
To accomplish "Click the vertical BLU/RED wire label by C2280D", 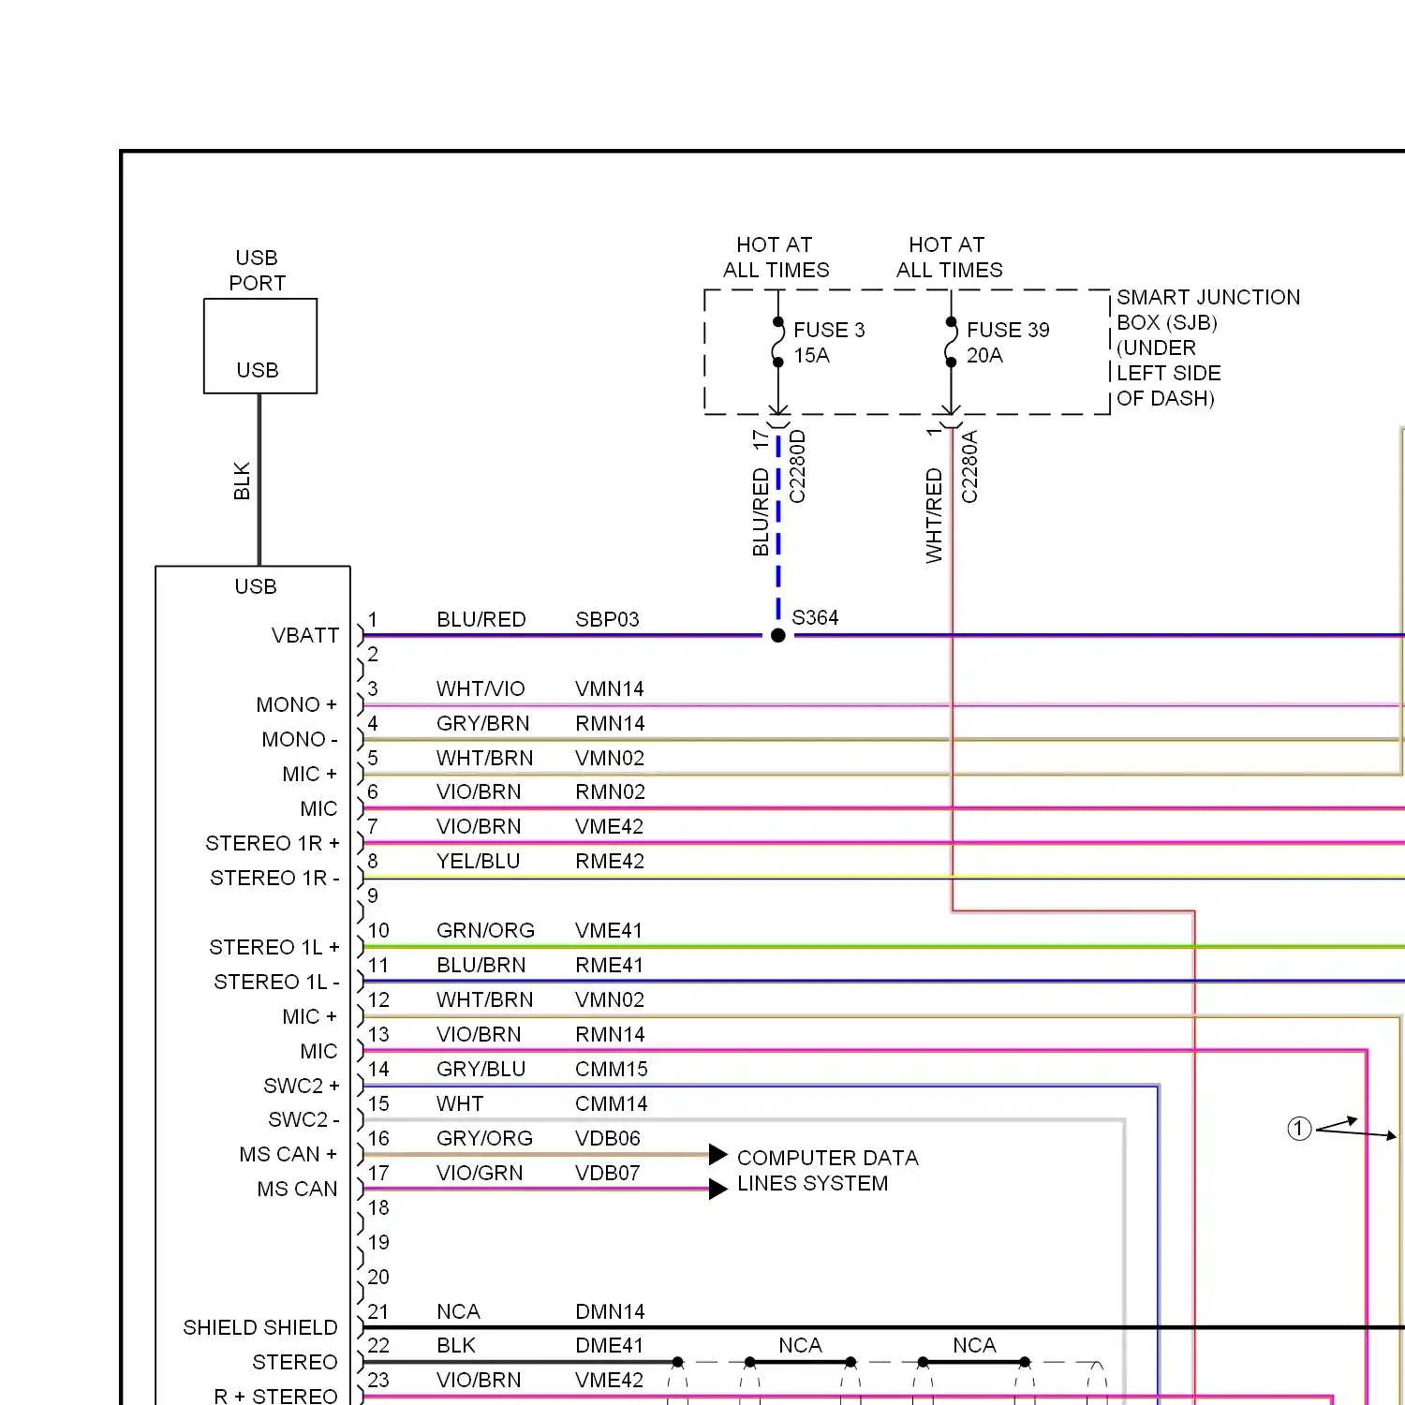I will pyautogui.click(x=761, y=513).
